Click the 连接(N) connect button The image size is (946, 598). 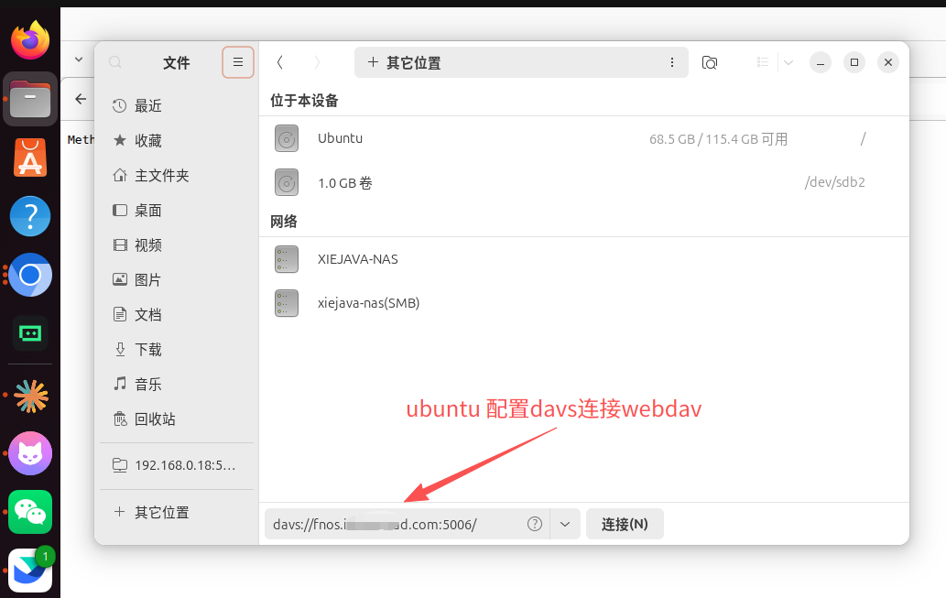625,524
